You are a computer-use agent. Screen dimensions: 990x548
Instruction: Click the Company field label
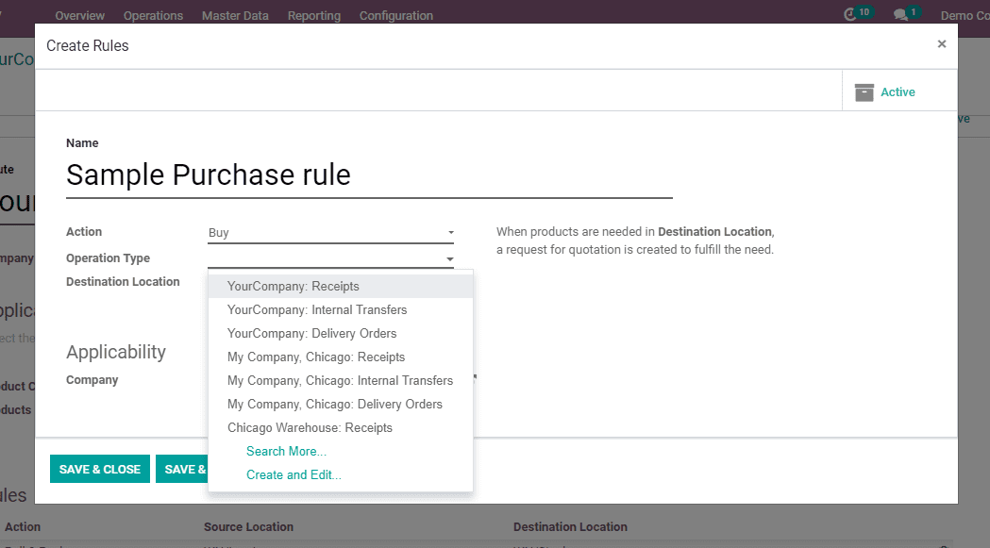click(x=92, y=380)
